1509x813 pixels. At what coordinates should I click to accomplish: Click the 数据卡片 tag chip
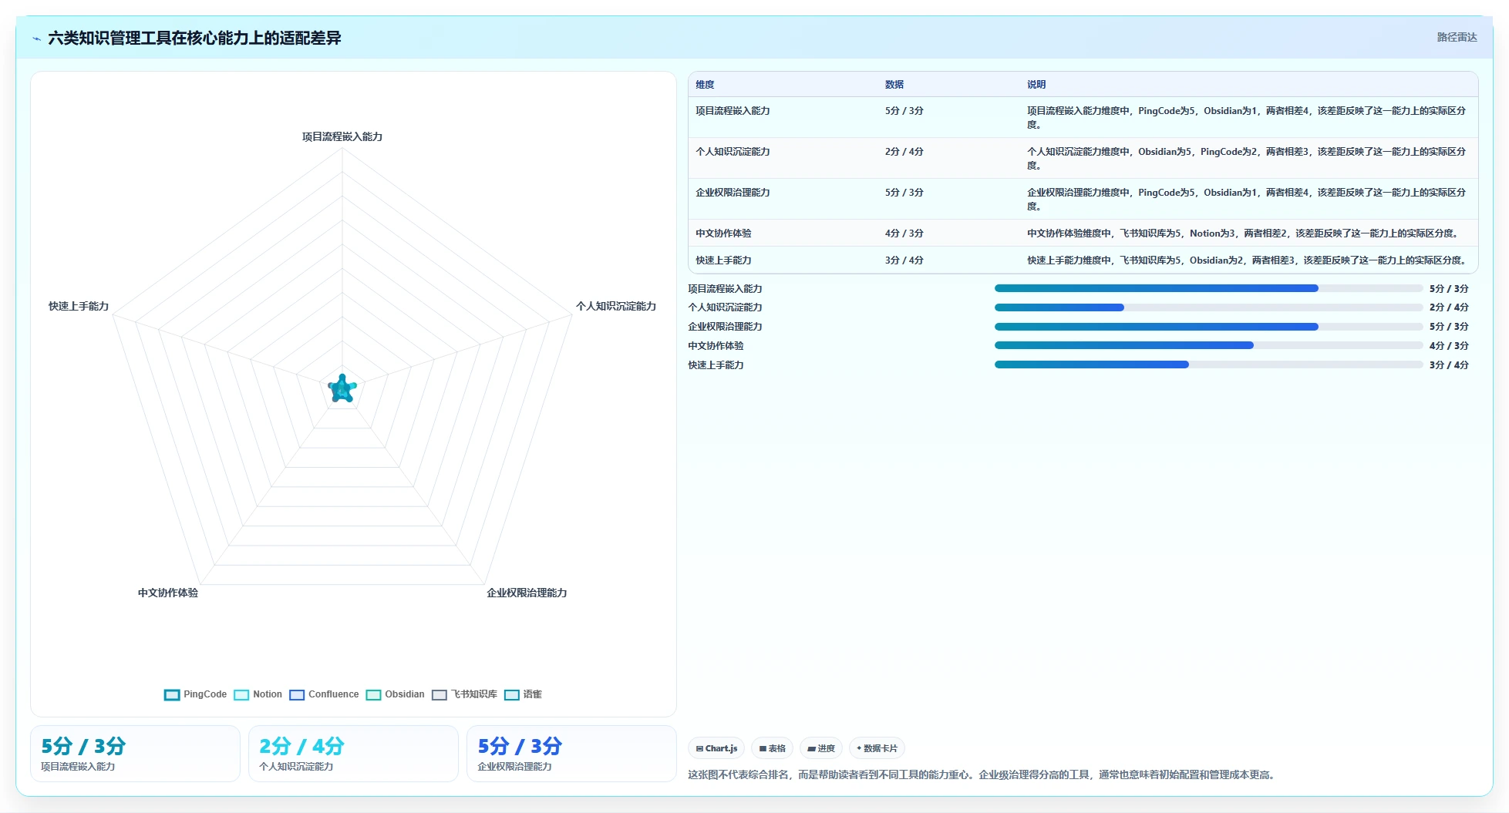coord(877,748)
